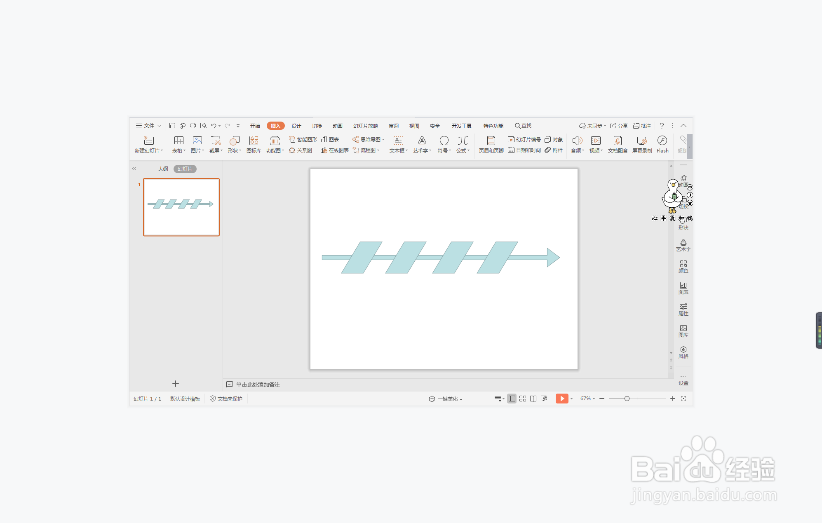
Task: Switch to slide sorter view
Action: point(523,399)
